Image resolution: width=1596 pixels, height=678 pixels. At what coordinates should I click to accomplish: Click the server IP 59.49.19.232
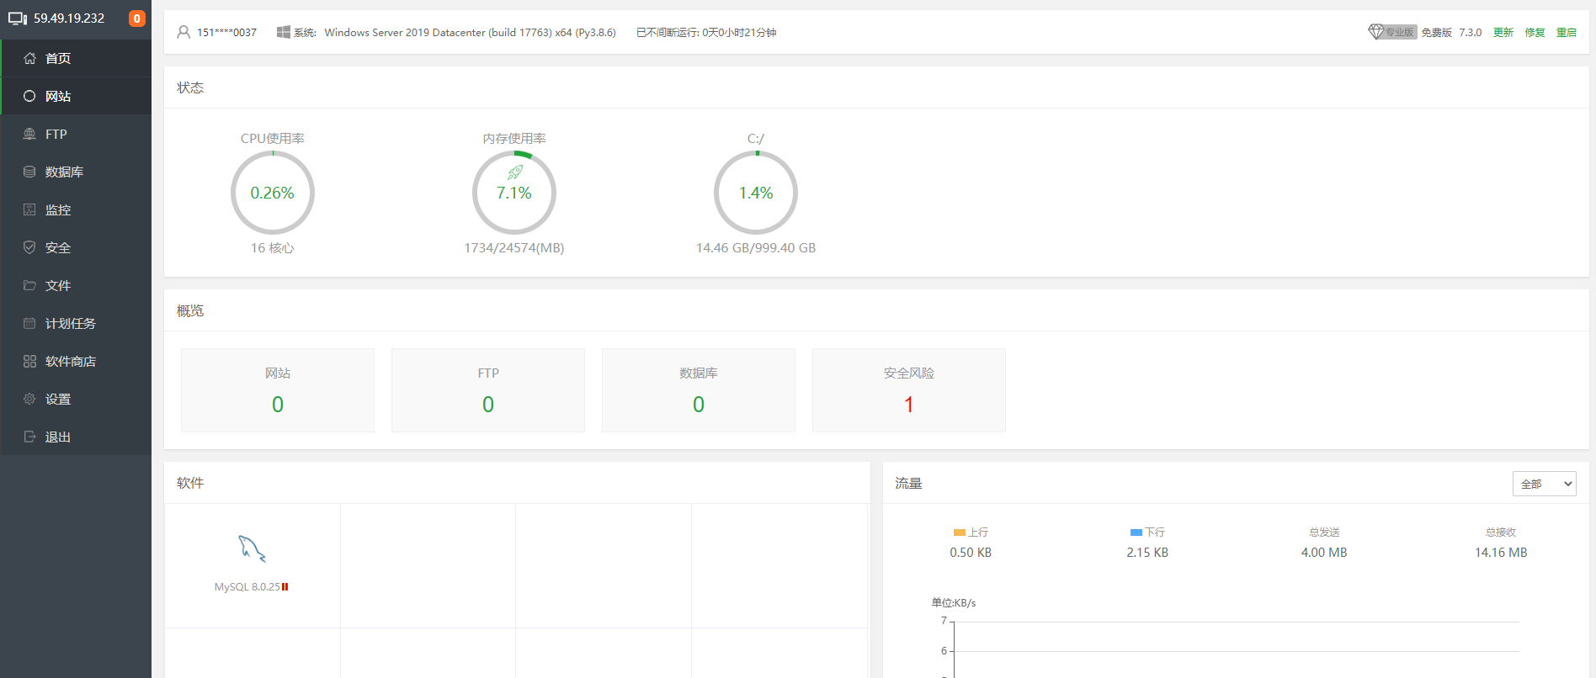[x=69, y=19]
